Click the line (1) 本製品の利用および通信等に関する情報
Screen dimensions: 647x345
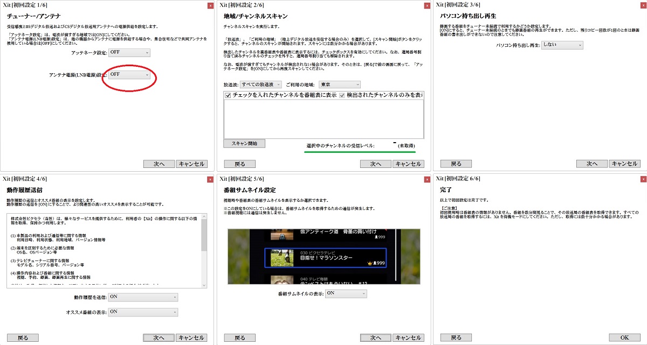click(x=50, y=236)
